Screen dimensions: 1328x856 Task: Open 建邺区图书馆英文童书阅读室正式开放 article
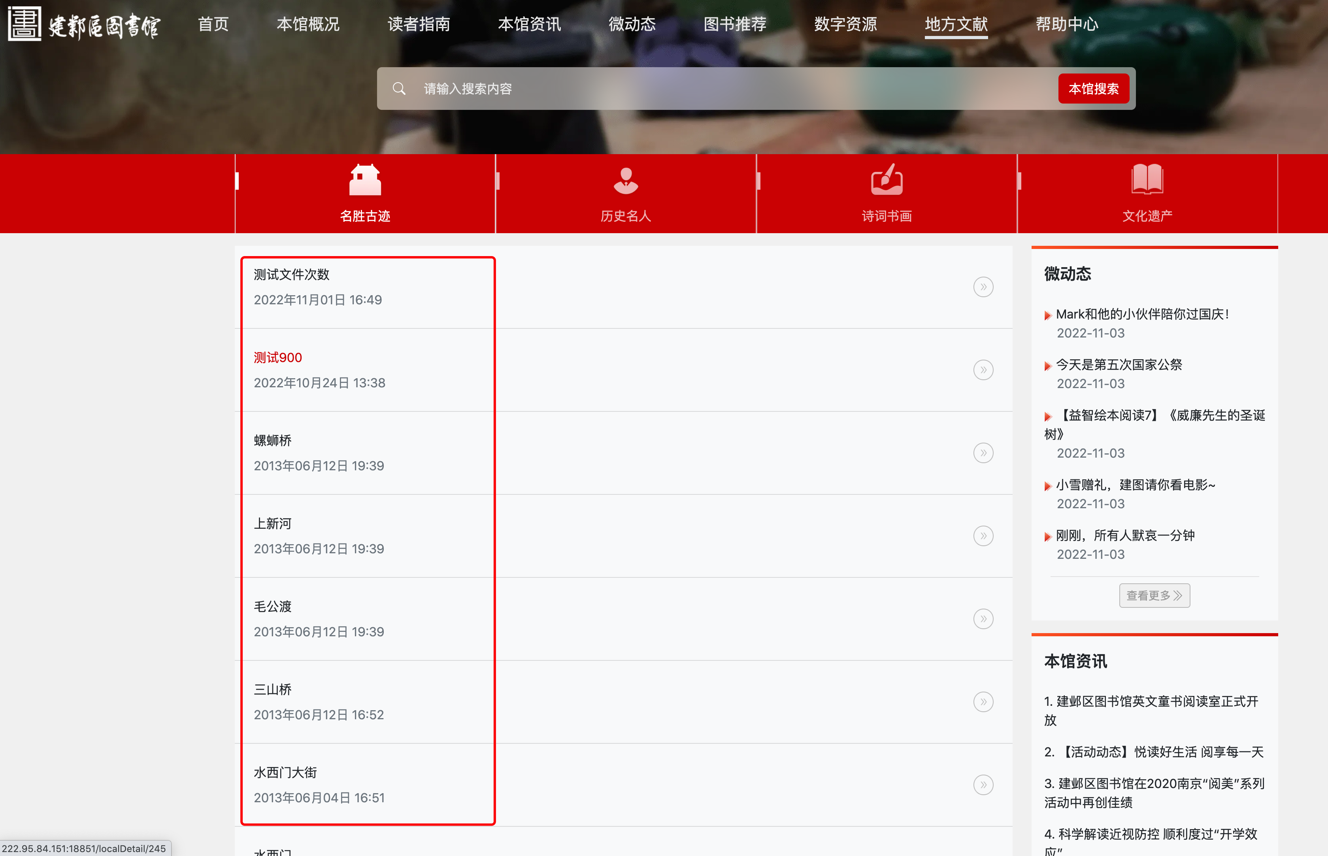[x=1151, y=710]
